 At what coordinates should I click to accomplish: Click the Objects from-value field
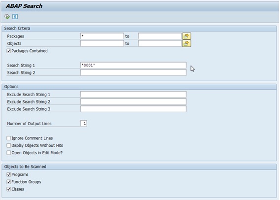[x=102, y=43]
